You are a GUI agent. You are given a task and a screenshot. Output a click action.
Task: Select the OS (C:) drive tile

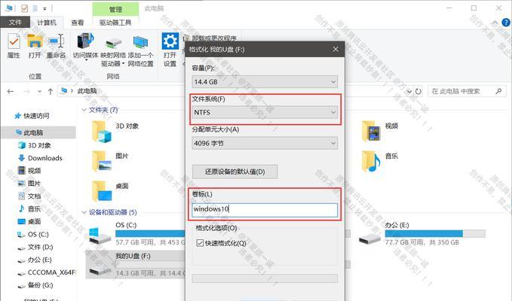click(136, 234)
